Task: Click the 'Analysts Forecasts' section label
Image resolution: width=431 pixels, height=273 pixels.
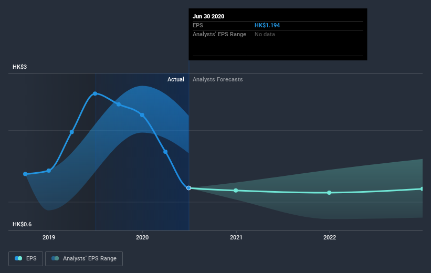Action: click(218, 79)
